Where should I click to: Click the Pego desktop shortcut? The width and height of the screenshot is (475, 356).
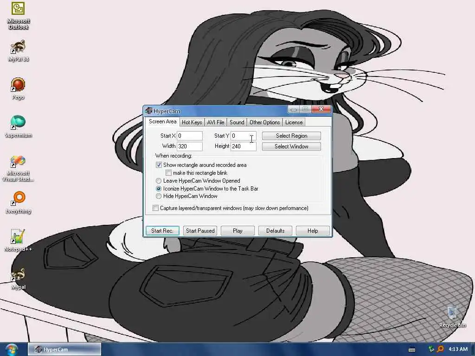(x=18, y=89)
